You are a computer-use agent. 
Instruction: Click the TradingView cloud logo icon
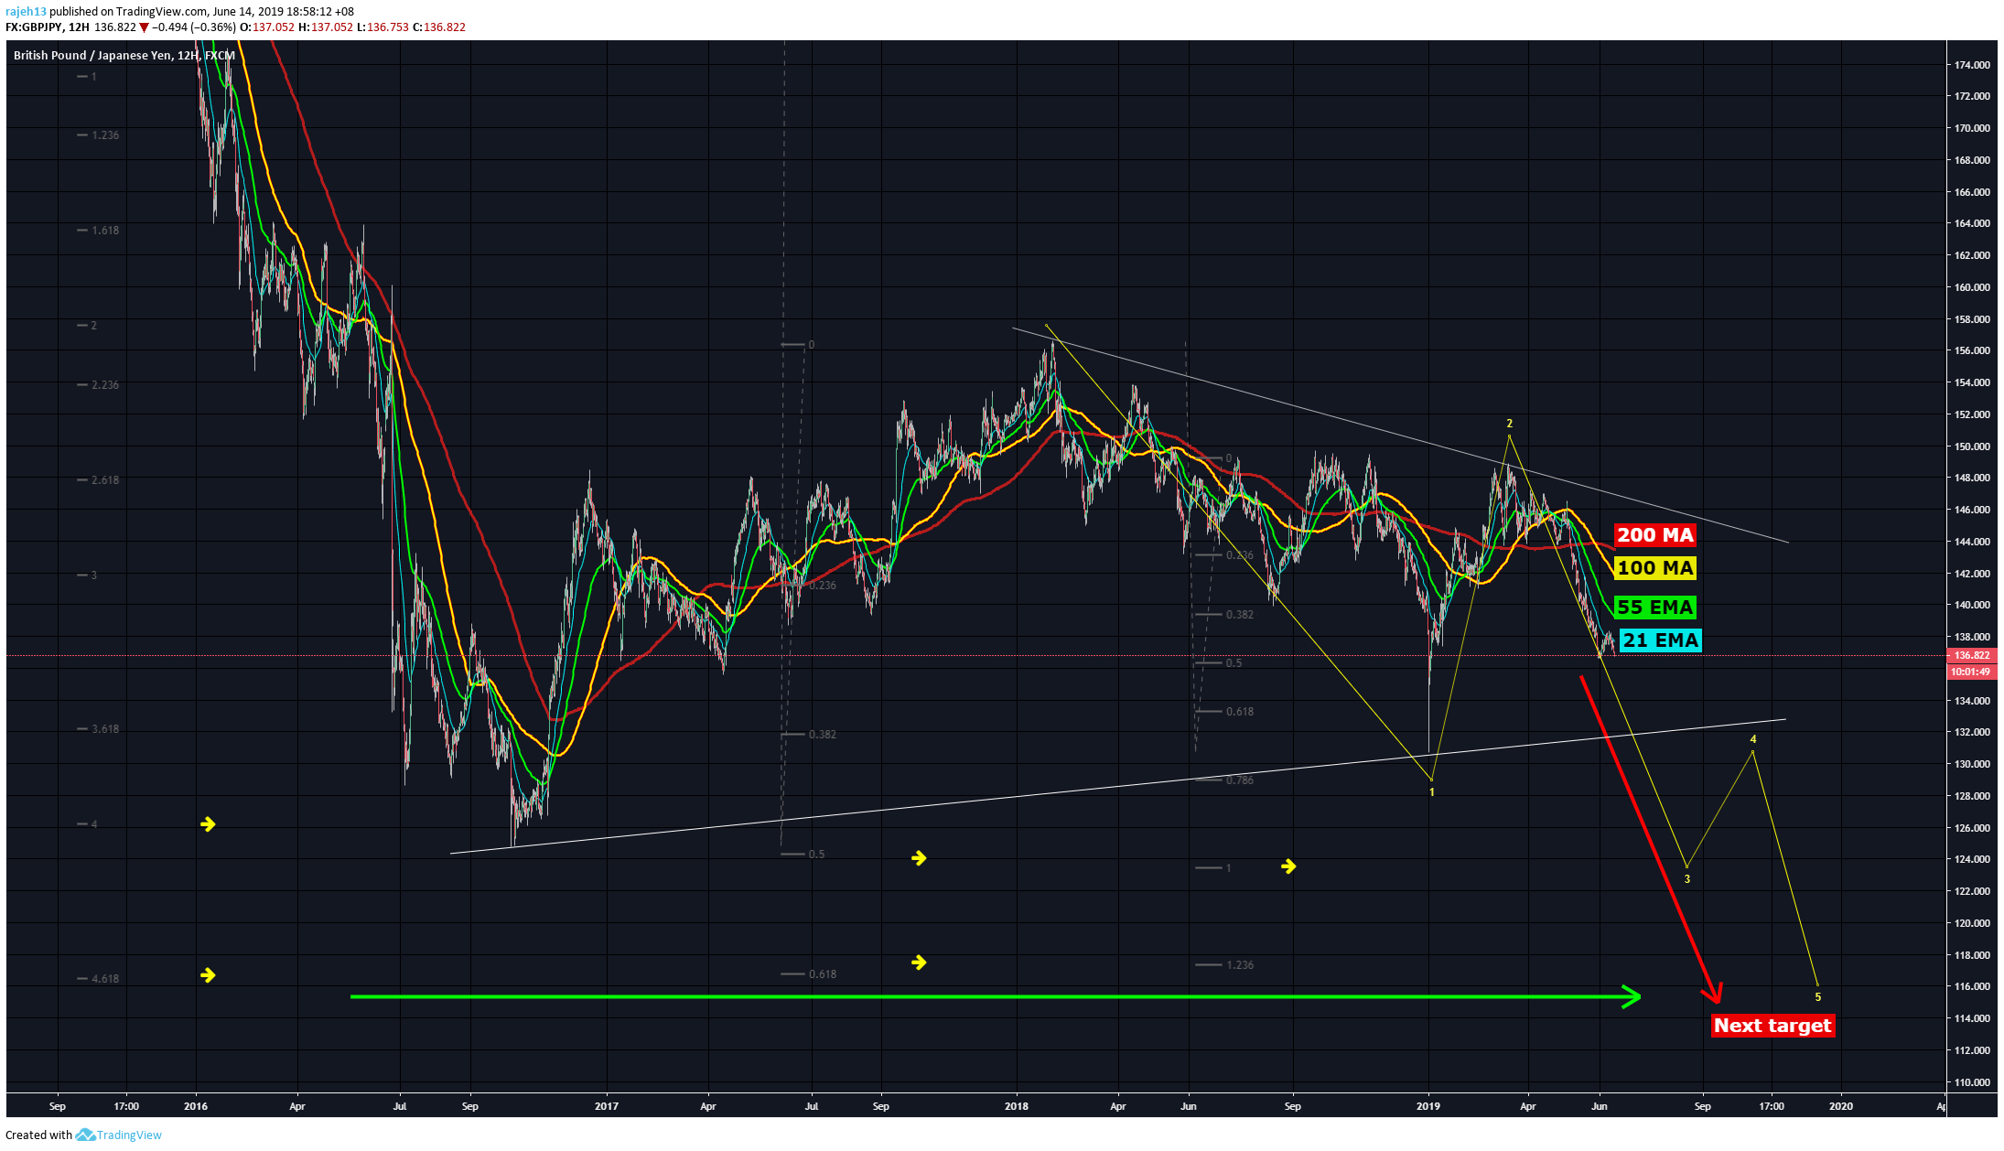tap(85, 1135)
